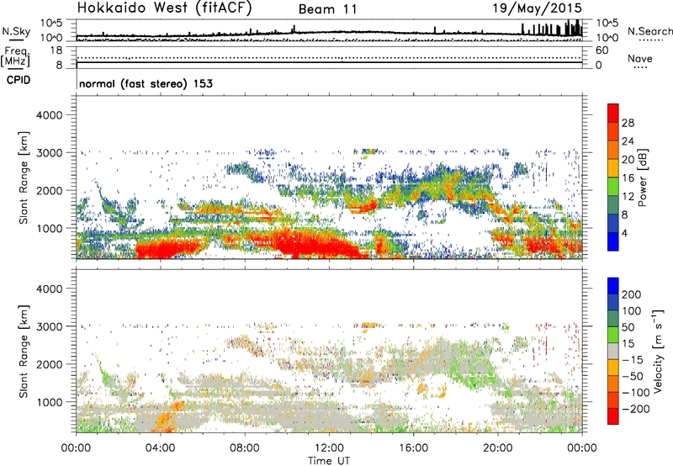Click the grey segment of velocity colorbar
This screenshot has width=673, height=466.
(x=613, y=351)
